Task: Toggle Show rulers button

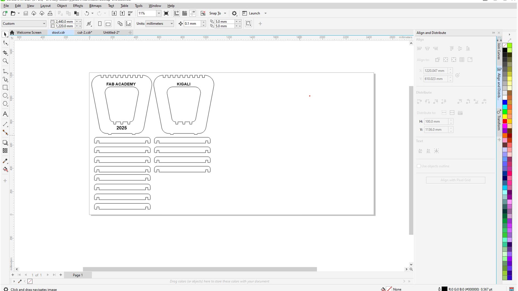Action: coord(176,13)
